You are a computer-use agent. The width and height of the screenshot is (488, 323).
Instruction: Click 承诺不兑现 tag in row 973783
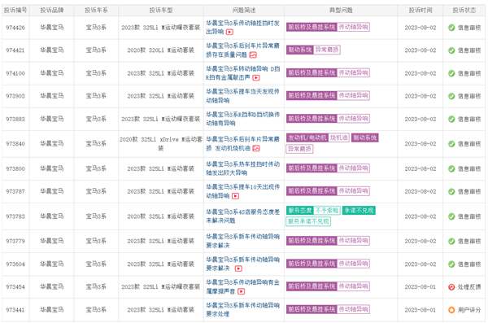pos(359,211)
